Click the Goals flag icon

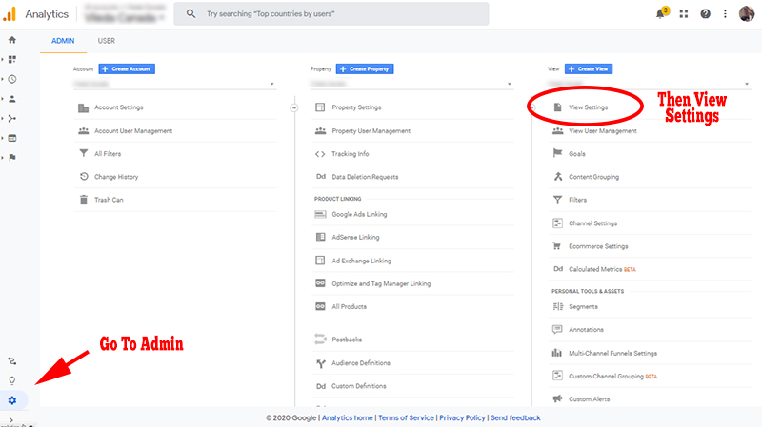coord(557,153)
